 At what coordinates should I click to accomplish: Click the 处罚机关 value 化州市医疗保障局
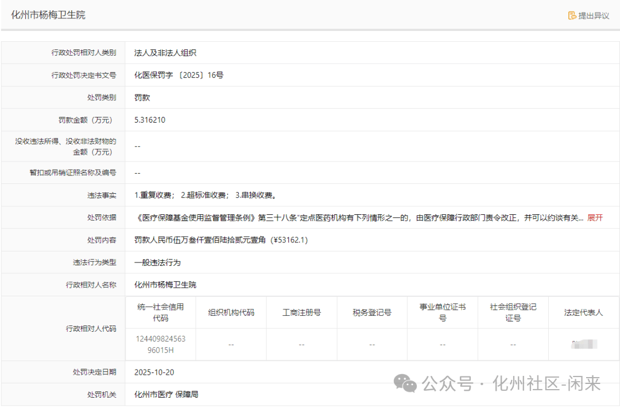coord(166,395)
